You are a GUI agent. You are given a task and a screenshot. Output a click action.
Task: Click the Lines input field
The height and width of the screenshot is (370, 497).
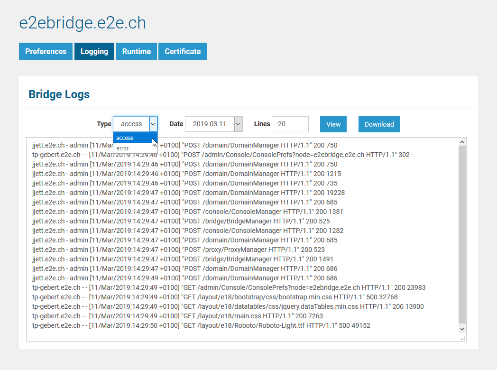click(x=290, y=124)
